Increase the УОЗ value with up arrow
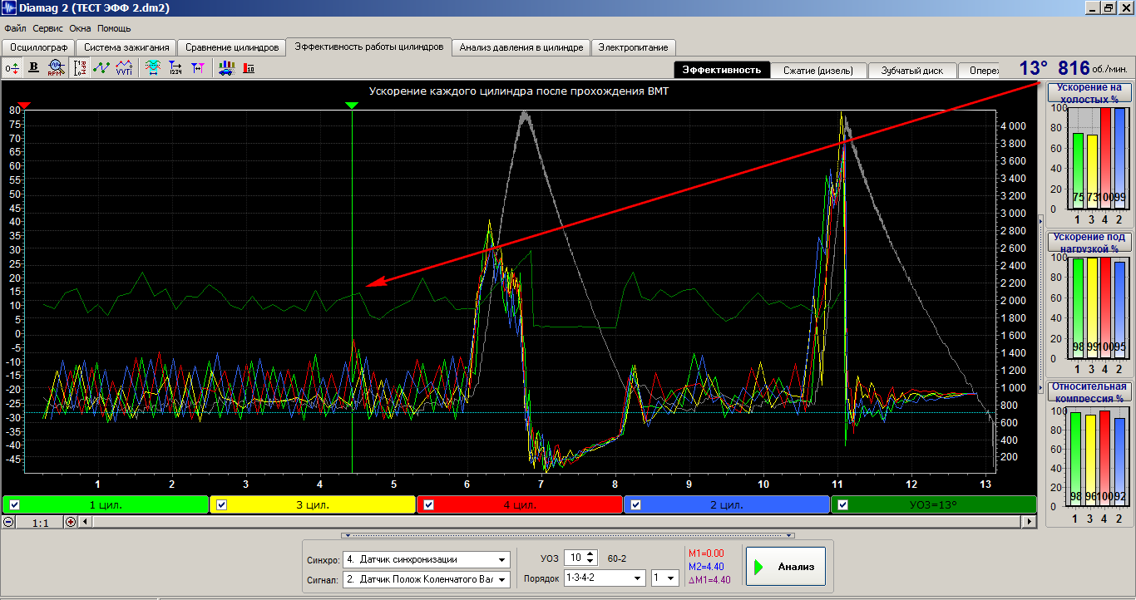The image size is (1136, 600). pyautogui.click(x=590, y=554)
